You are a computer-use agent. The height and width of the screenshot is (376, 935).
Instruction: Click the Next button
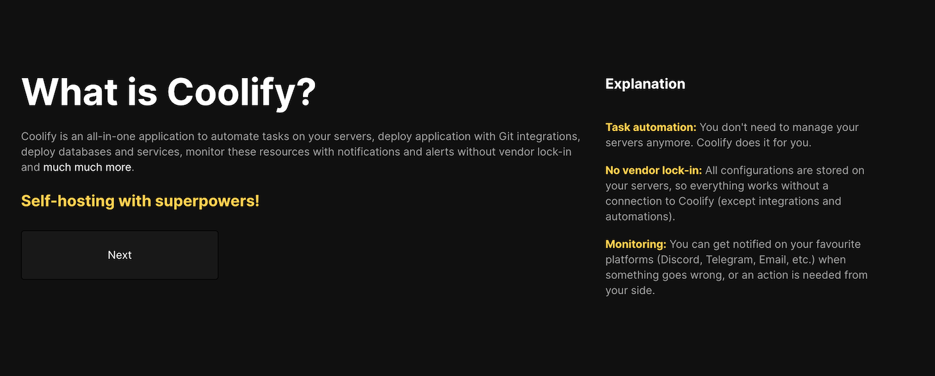pos(119,255)
